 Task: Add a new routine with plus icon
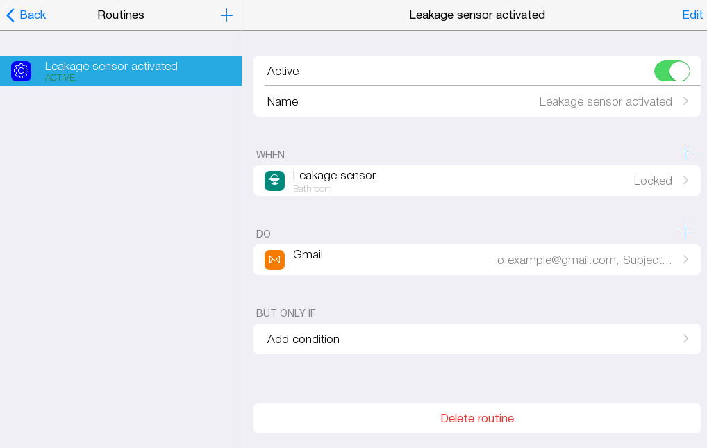click(x=226, y=15)
